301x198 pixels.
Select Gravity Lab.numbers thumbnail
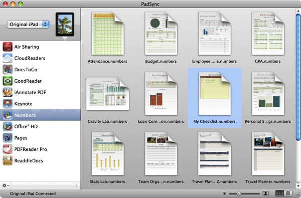tap(107, 94)
